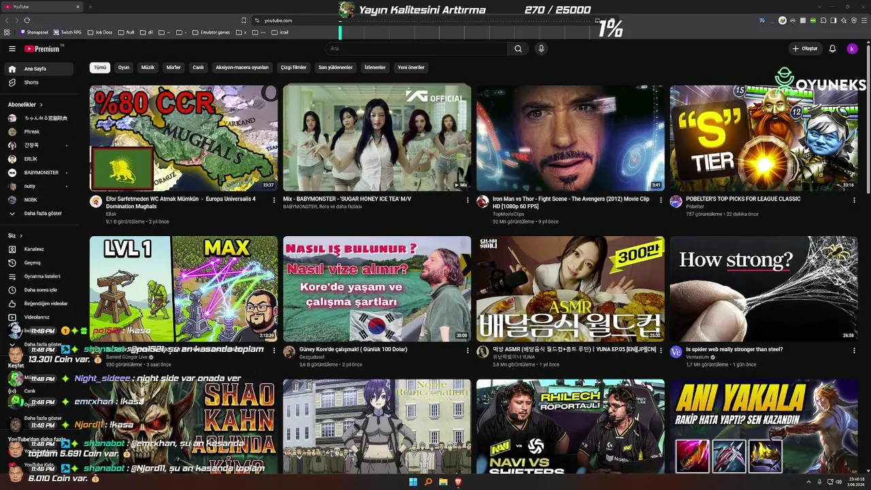The image size is (871, 490).
Task: Open the NOBK channel subscription
Action: coord(39,199)
